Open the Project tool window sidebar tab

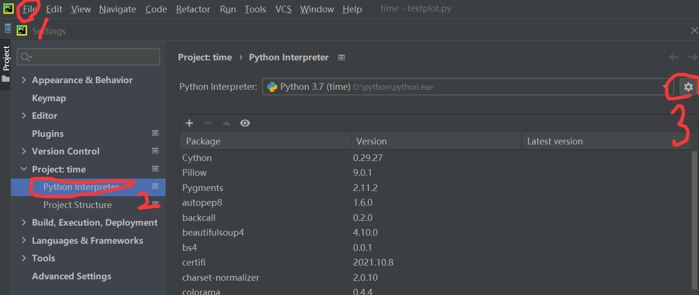coord(6,57)
